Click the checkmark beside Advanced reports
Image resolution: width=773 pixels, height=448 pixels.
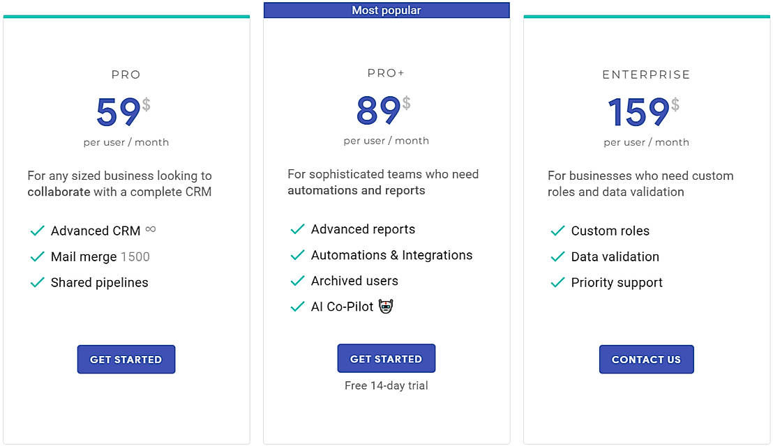click(297, 229)
